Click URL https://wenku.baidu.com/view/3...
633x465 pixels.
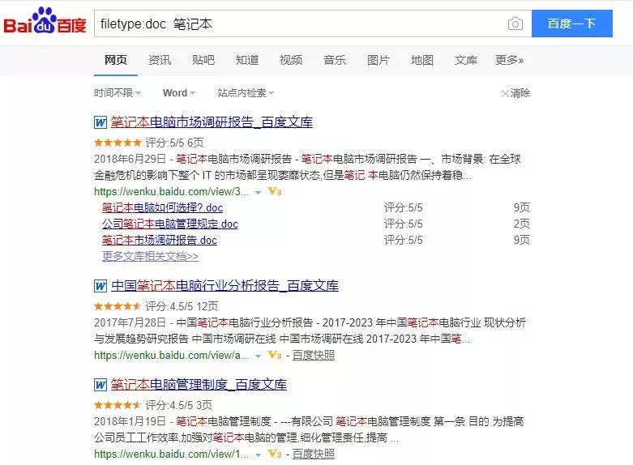point(171,191)
